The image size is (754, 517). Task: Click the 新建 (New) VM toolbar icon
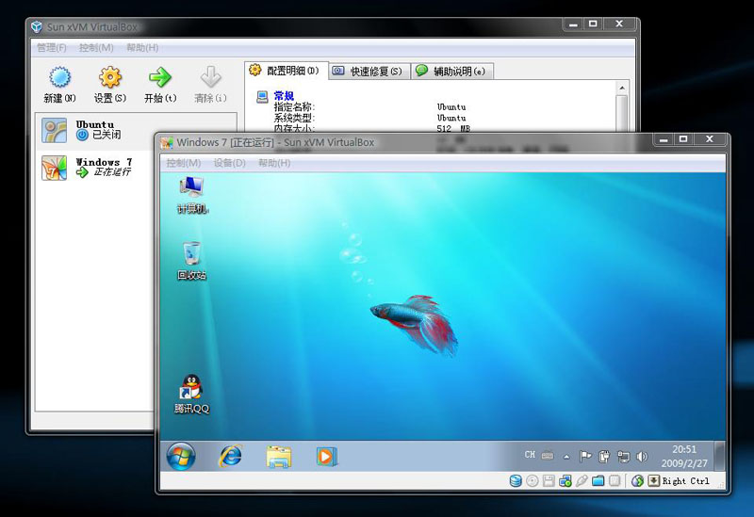coord(59,77)
